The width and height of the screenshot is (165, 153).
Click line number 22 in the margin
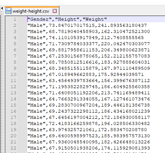tap(13, 148)
